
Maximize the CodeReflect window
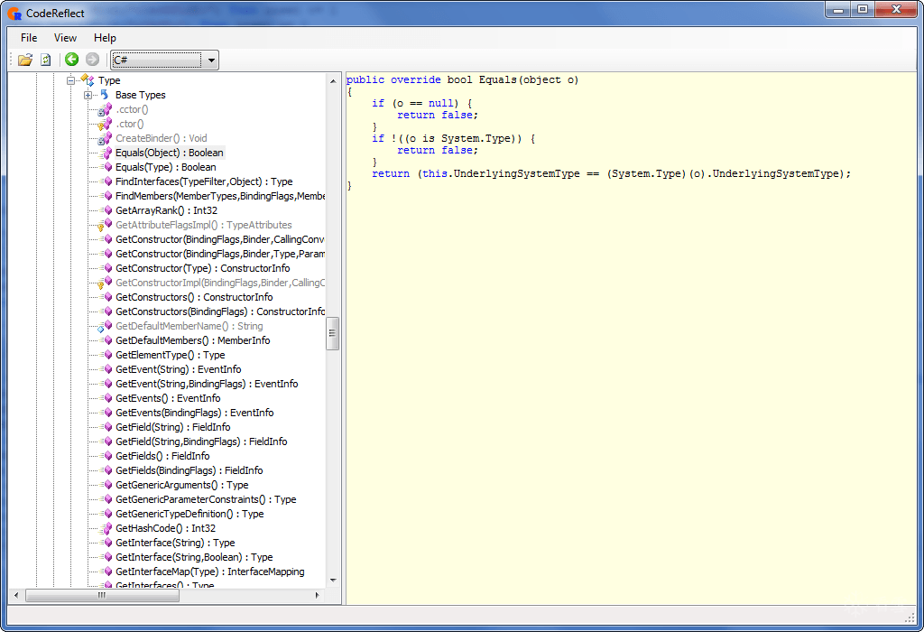tap(862, 9)
